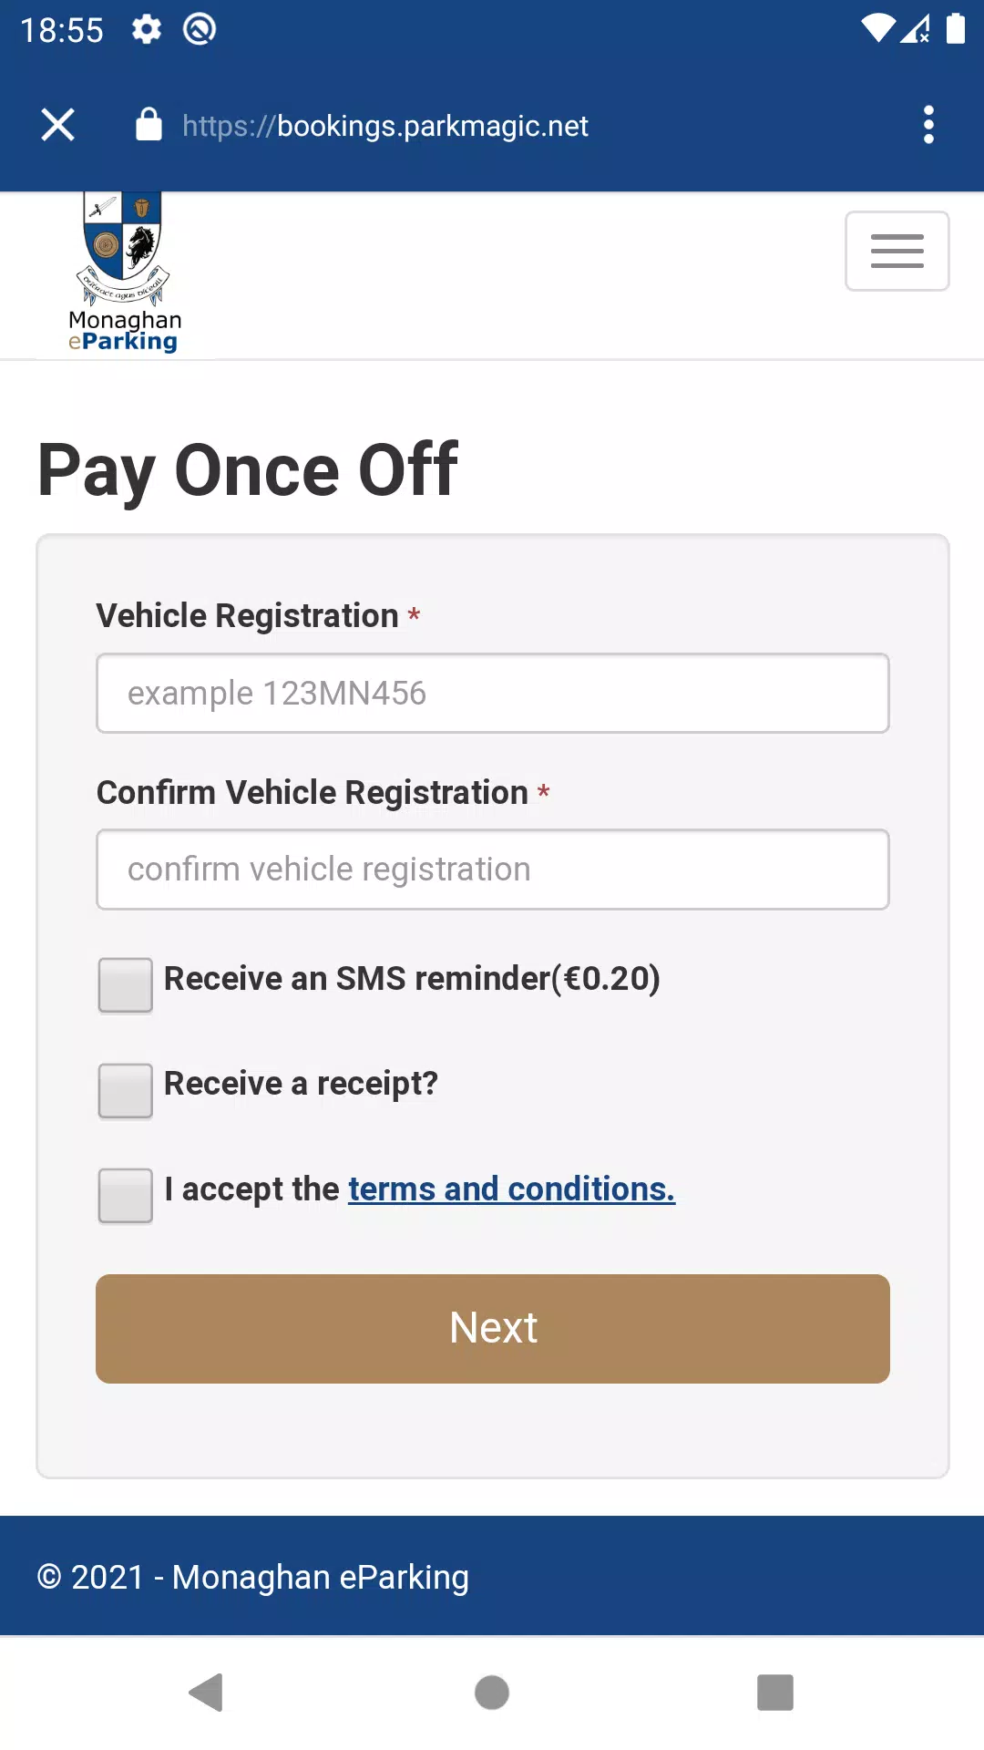The width and height of the screenshot is (984, 1750).
Task: Tap the padlock security icon
Action: coord(149,124)
